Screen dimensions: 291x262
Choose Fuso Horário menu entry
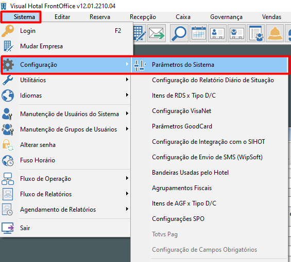pos(65,160)
